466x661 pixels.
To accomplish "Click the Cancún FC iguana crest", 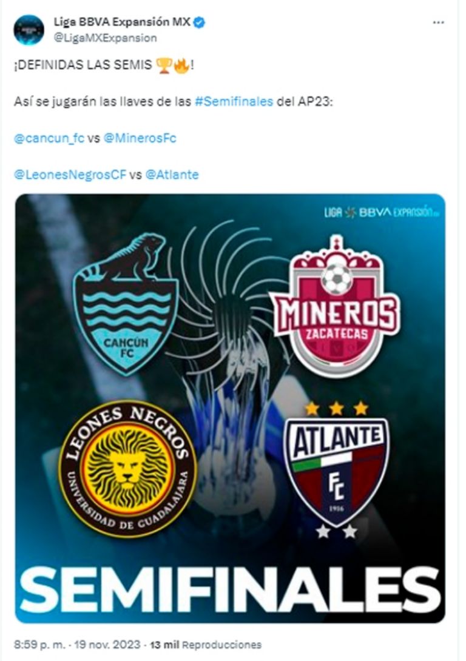I will point(125,304).
